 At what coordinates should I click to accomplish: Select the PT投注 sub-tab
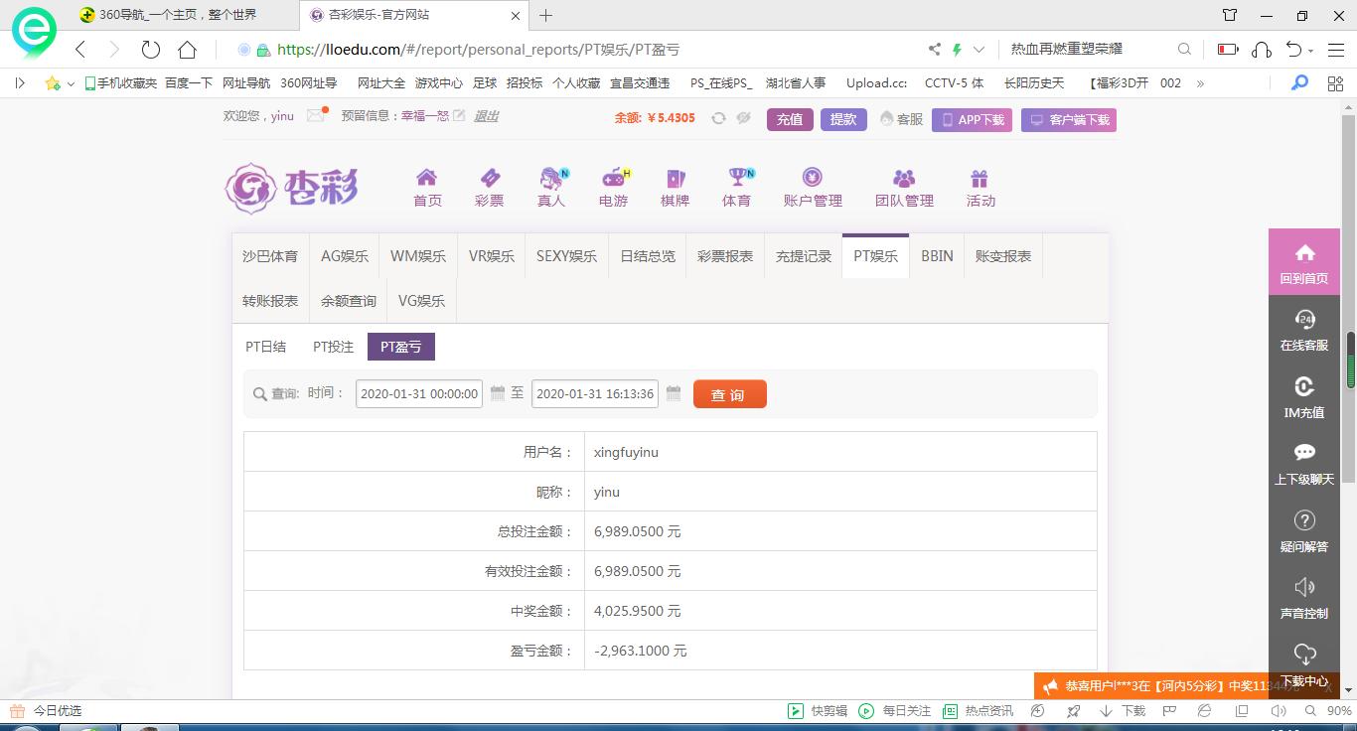pos(333,347)
